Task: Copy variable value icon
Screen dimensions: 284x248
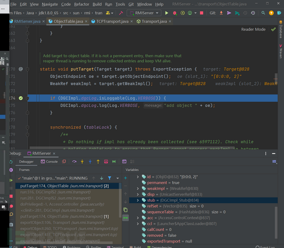Action: (126, 210)
